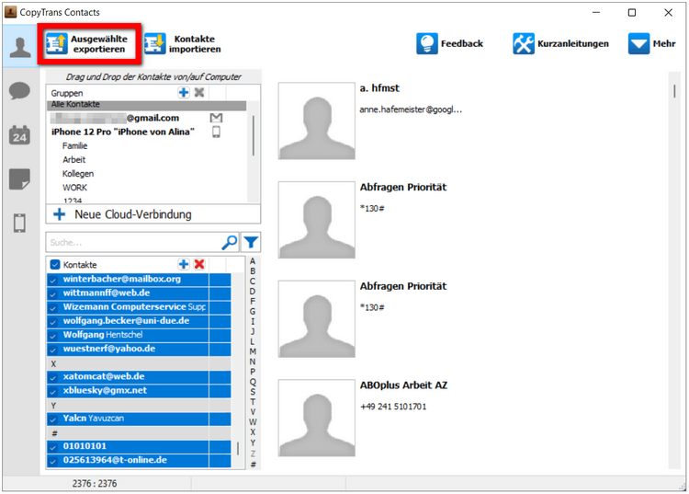
Task: Select the WORK group
Action: [x=74, y=188]
